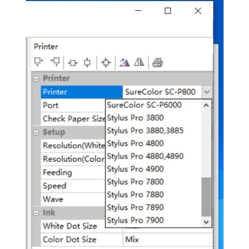Collapse the Setup section
The height and width of the screenshot is (249, 249).
[x=36, y=132]
